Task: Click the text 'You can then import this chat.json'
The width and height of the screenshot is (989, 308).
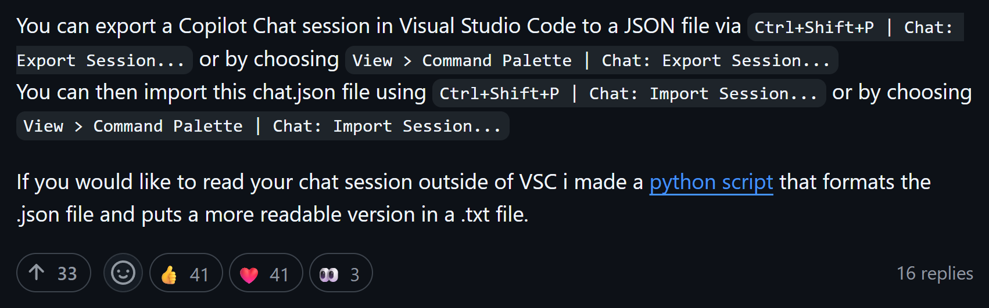Action: 221,93
